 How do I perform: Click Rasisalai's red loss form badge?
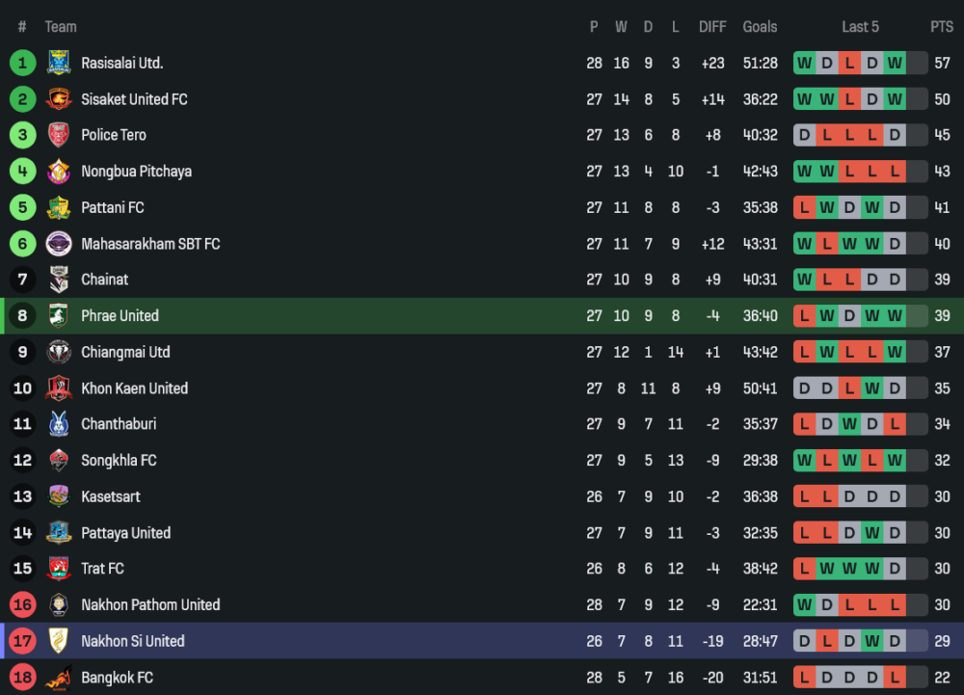(x=849, y=64)
